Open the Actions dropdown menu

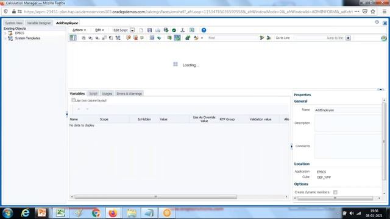(79, 30)
